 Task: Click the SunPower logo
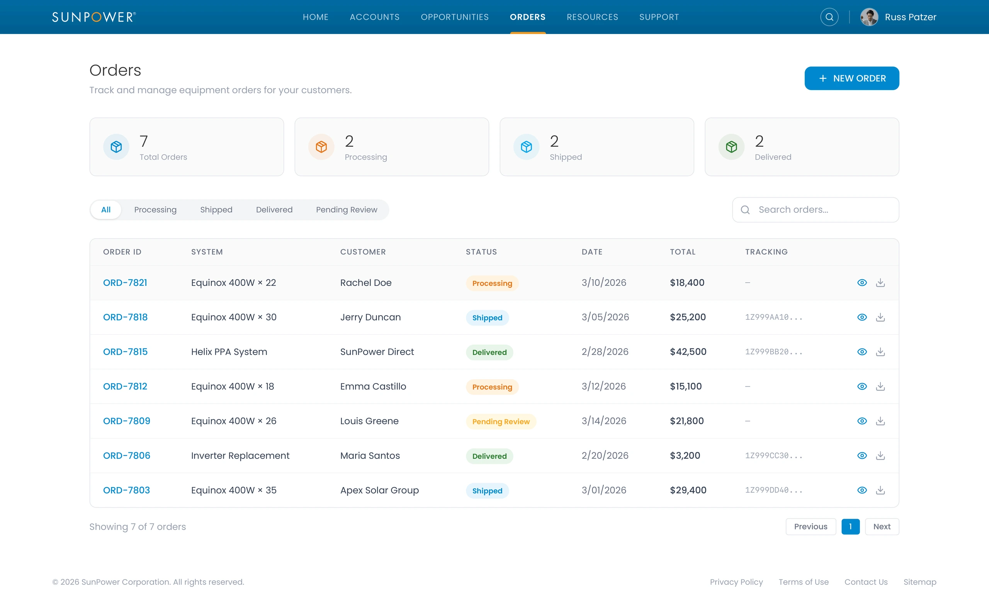click(94, 17)
